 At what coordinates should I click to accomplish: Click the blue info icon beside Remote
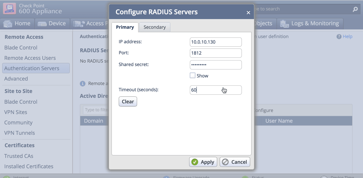[x=83, y=83]
